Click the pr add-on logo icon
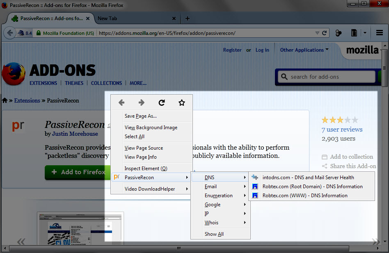This screenshot has height=253, width=389. 18,126
